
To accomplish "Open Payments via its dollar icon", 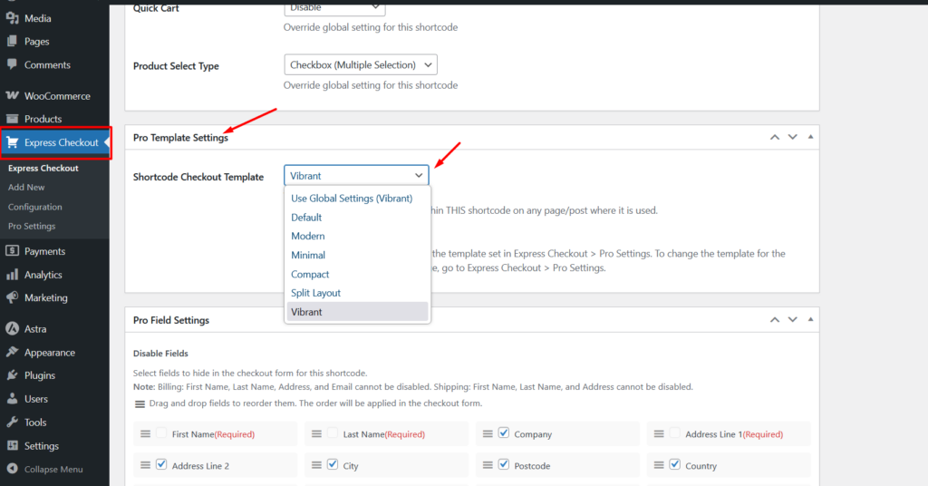I will (x=12, y=251).
